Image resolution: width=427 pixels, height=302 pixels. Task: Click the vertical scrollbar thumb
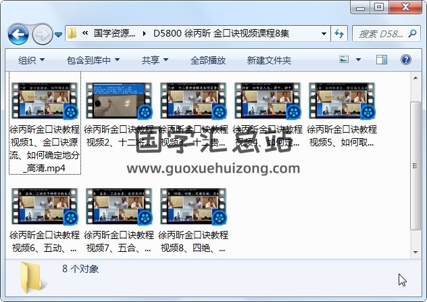[416, 166]
